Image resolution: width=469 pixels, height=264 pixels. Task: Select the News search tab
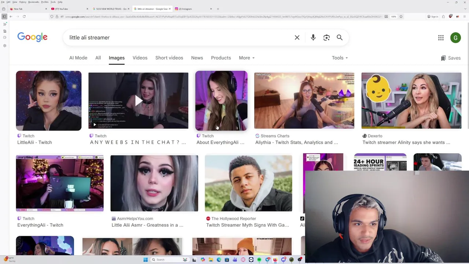pyautogui.click(x=197, y=58)
